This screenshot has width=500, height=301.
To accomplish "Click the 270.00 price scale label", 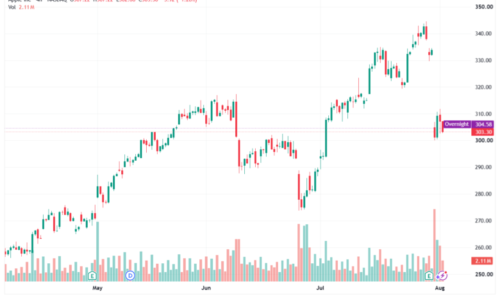I will (x=484, y=221).
